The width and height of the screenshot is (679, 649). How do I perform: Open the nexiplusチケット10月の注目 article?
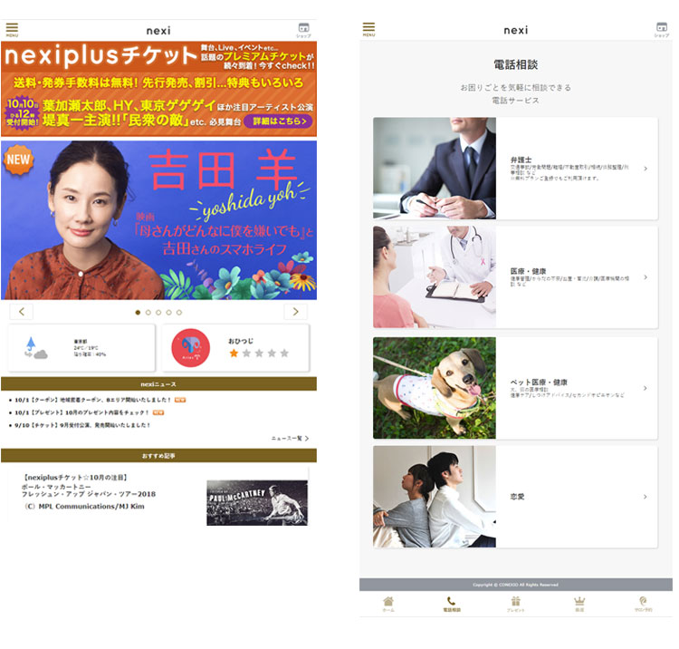[89, 491]
